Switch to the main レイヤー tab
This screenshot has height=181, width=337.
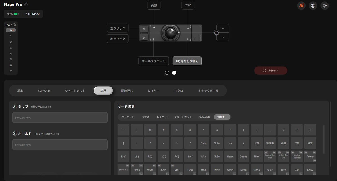click(x=153, y=91)
